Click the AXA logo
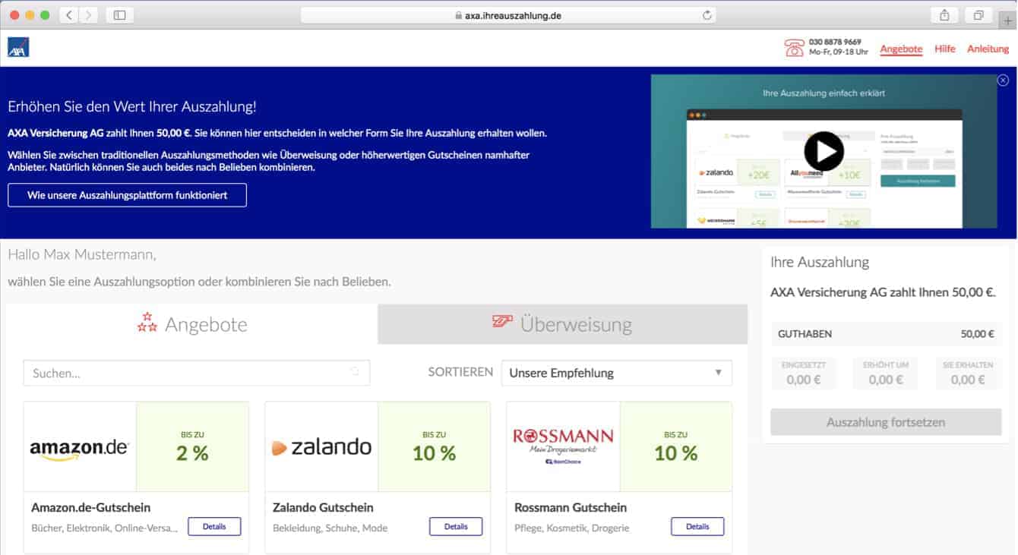The width and height of the screenshot is (1018, 555). 18,47
